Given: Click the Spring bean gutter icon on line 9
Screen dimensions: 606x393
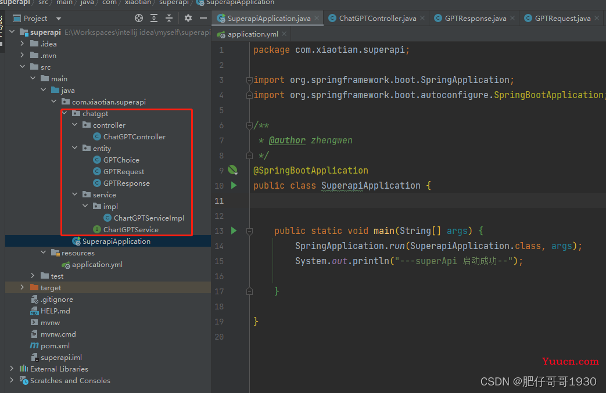Looking at the screenshot, I should pyautogui.click(x=232, y=170).
